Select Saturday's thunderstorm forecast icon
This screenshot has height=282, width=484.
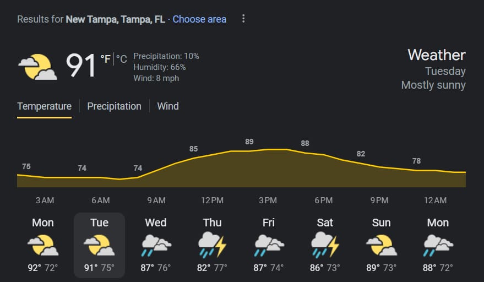coord(325,245)
